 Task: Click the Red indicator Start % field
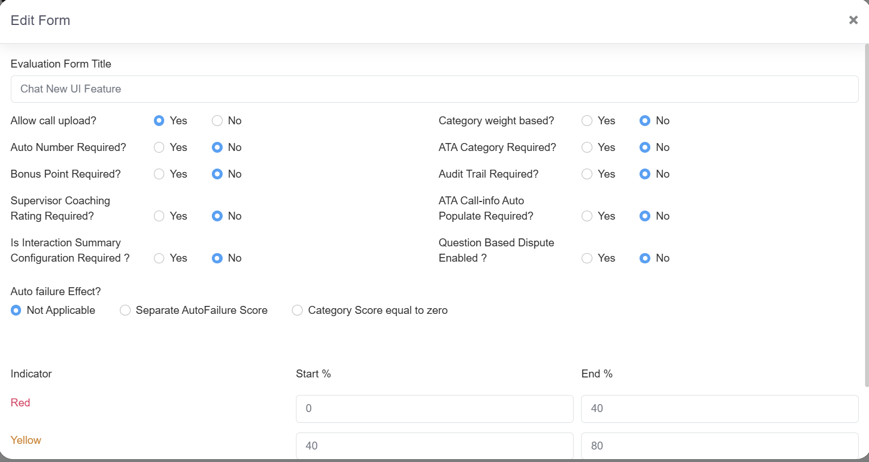tap(434, 409)
